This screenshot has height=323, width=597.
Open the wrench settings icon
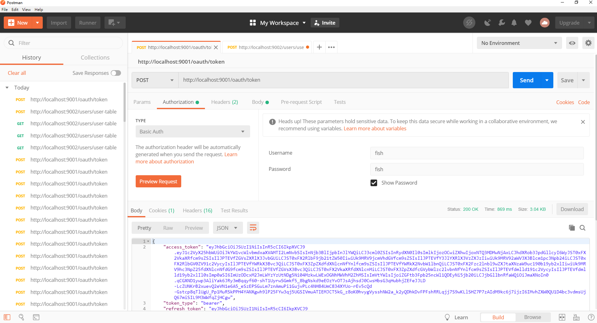[x=502, y=23]
